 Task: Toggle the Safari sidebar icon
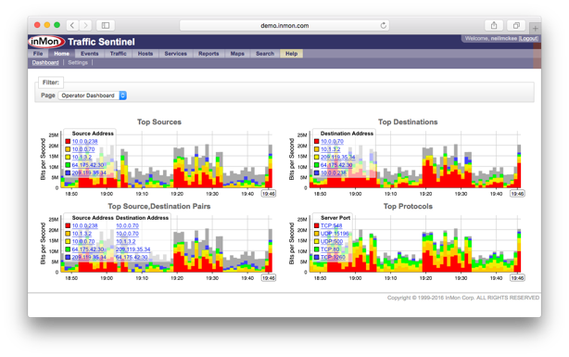(106, 25)
